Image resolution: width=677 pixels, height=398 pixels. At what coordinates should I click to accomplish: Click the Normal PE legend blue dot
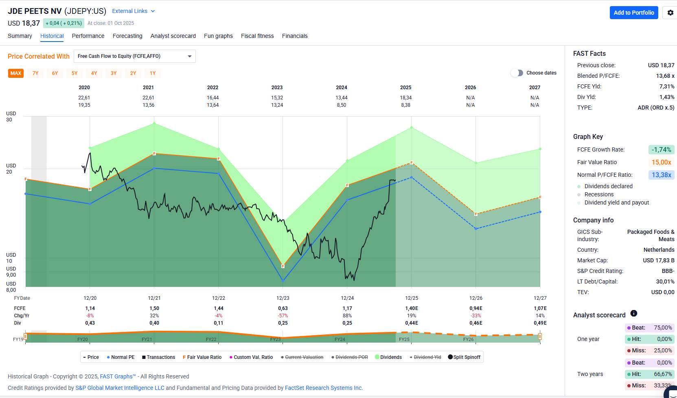(108, 357)
